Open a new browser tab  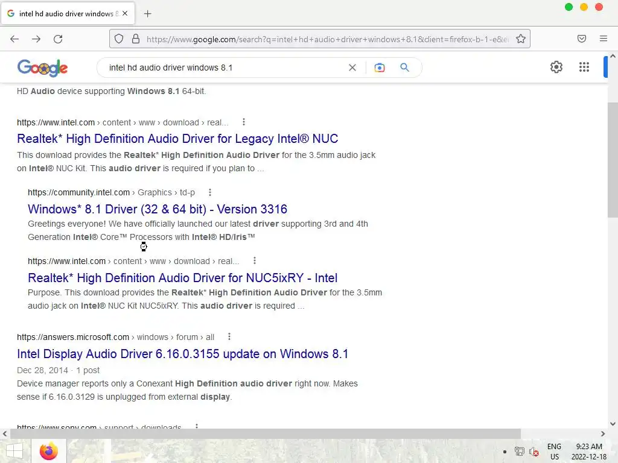[147, 14]
